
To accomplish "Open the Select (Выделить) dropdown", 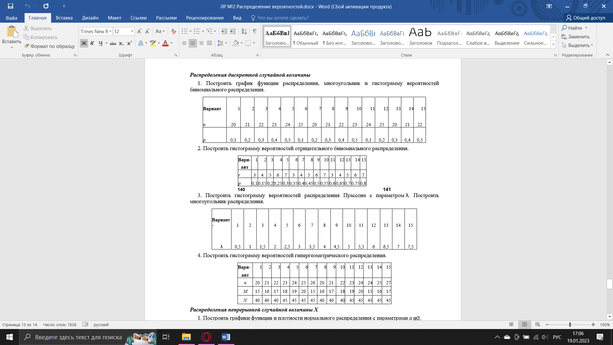I will (578, 45).
